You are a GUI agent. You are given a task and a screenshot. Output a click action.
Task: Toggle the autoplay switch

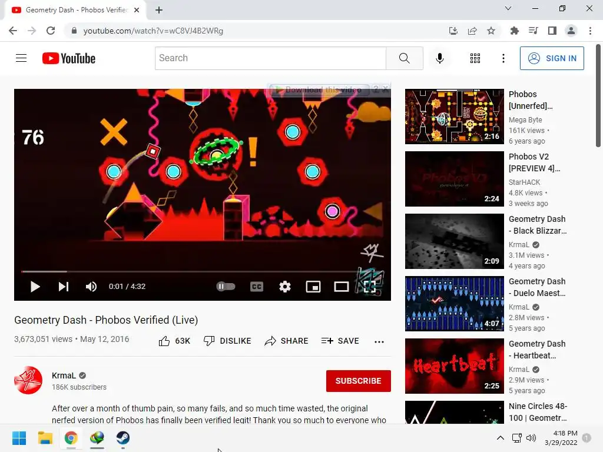tap(226, 287)
